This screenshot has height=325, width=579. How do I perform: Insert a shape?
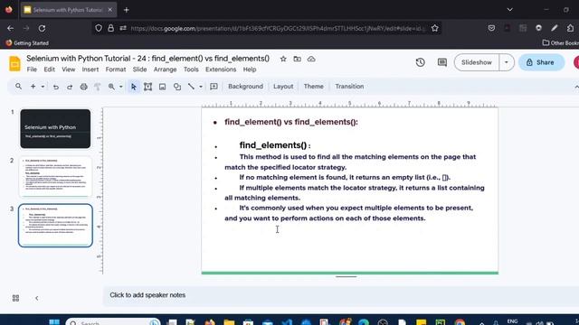177,87
